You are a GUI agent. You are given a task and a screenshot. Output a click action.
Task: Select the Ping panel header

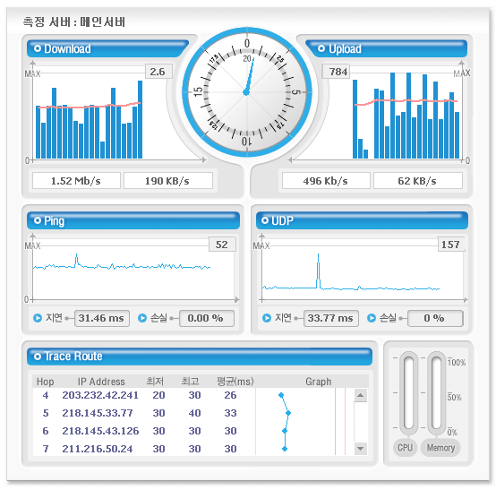[x=133, y=220]
